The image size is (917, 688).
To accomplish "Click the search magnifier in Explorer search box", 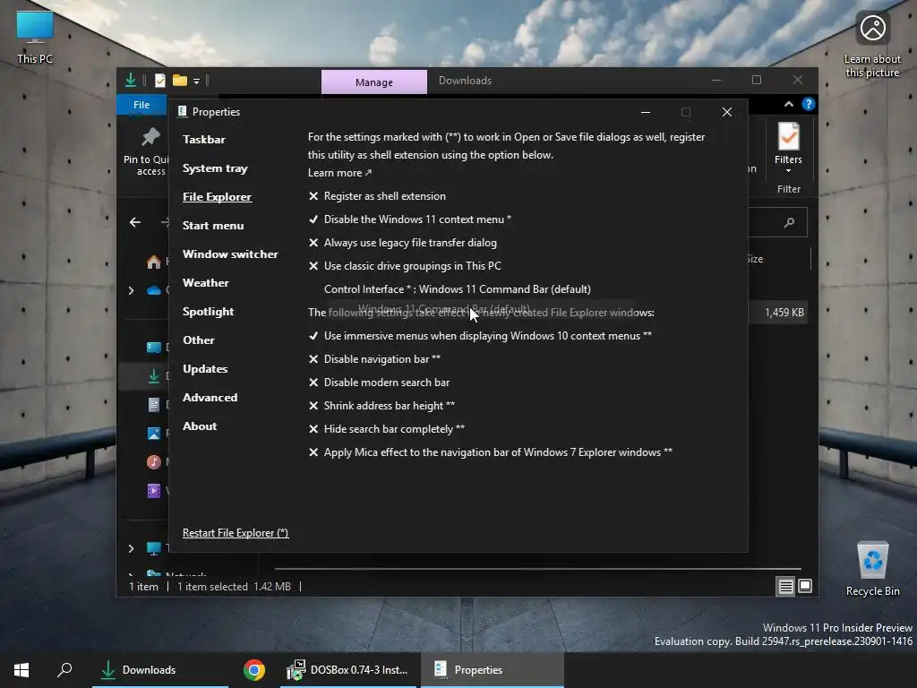I will click(790, 222).
